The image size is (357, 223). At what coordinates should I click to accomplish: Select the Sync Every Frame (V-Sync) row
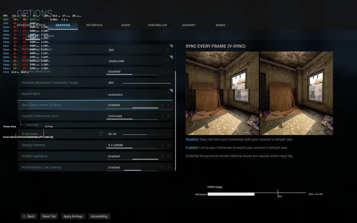[x=95, y=105]
